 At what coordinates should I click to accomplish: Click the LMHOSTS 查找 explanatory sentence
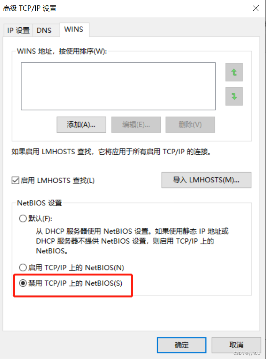point(111,152)
